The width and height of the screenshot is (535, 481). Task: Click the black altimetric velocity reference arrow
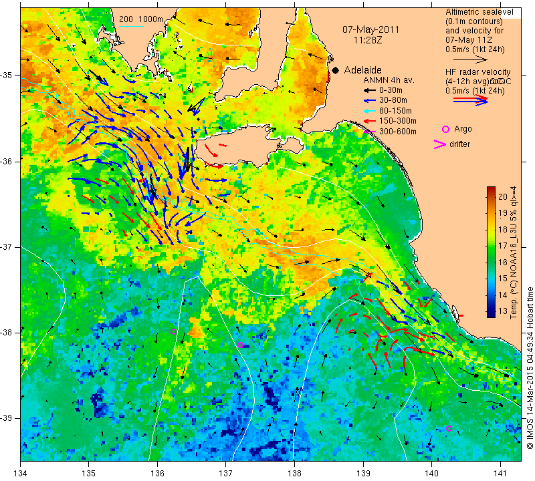tap(471, 59)
